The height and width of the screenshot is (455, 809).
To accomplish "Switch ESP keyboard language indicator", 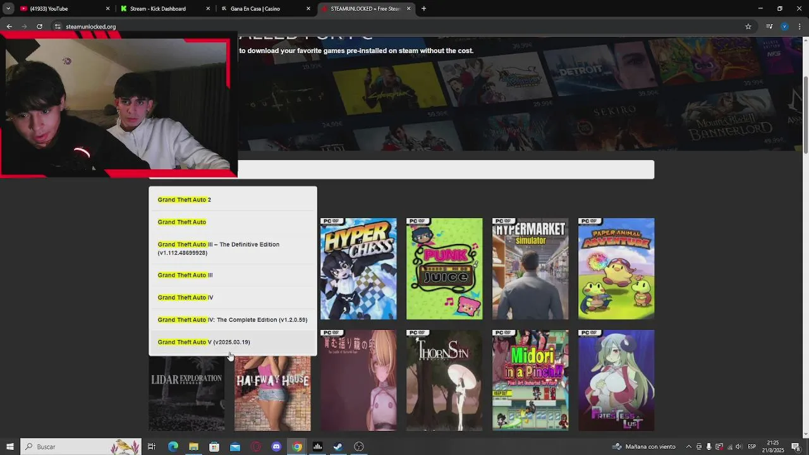I will pos(752,447).
